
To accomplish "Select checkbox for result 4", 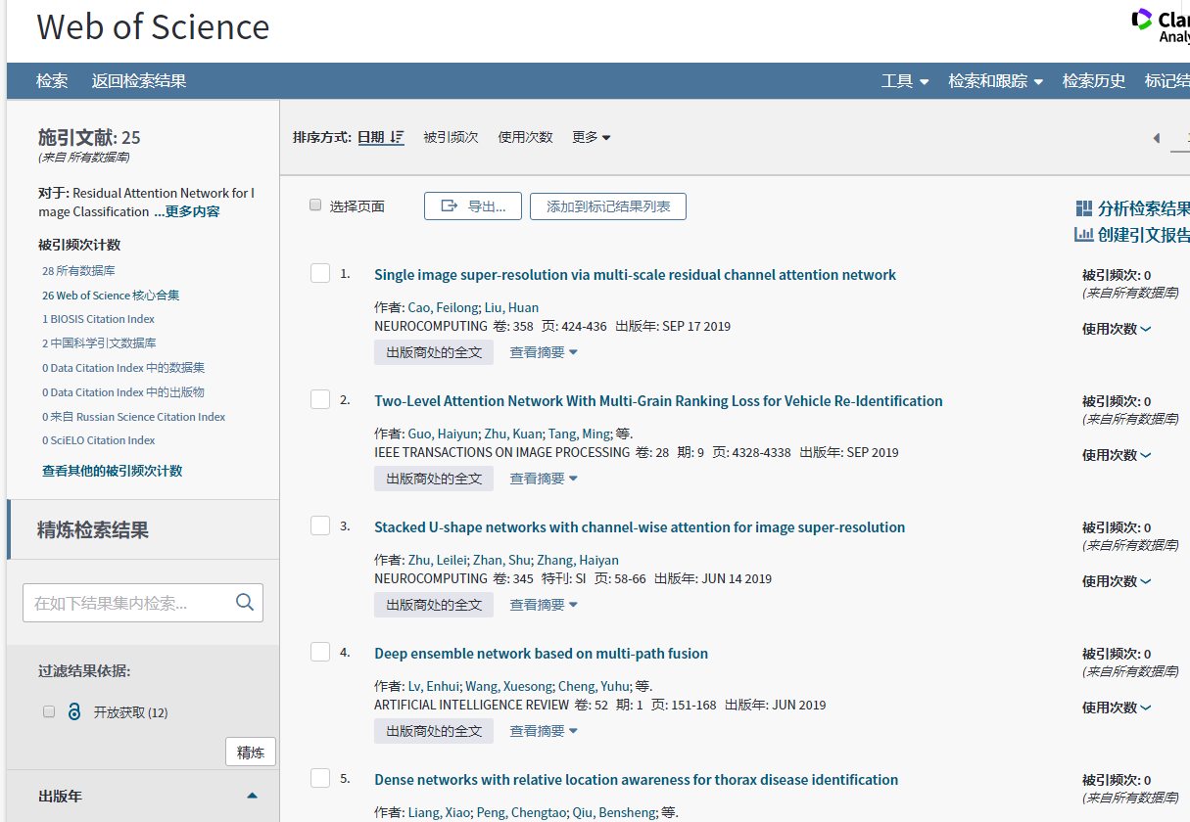I will tap(320, 652).
